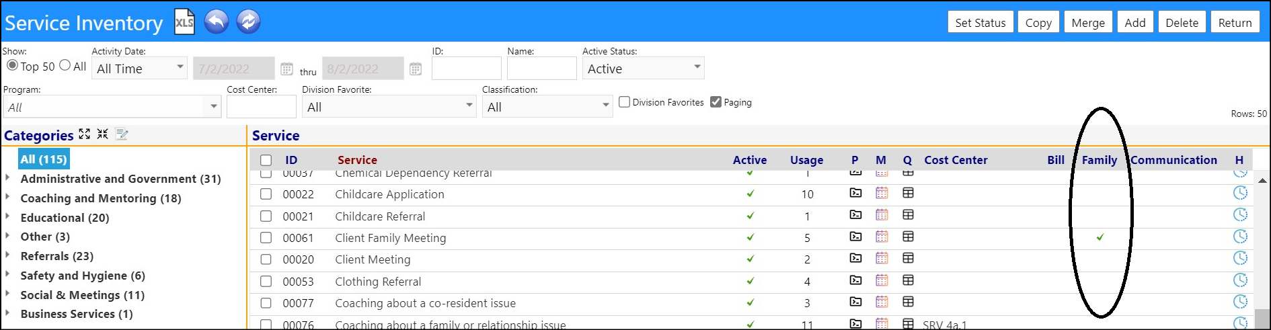The width and height of the screenshot is (1271, 330).
Task: Open history clock for Childcare Referral
Action: (x=1240, y=214)
